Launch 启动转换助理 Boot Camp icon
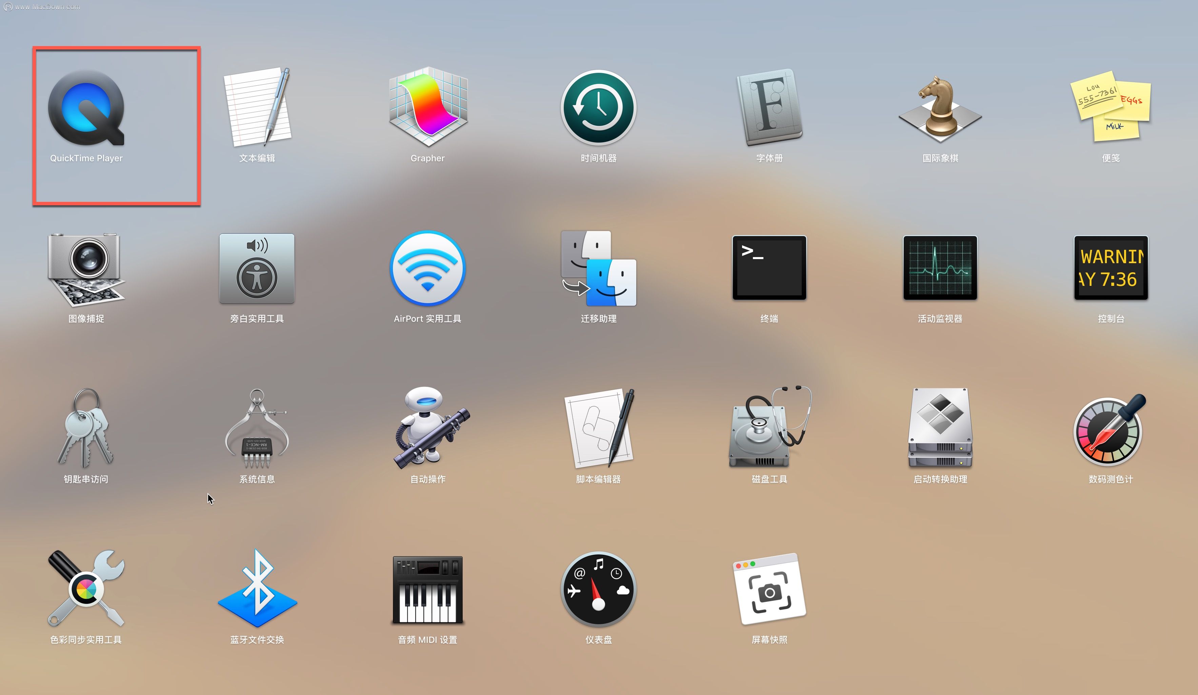The width and height of the screenshot is (1198, 695). tap(940, 428)
